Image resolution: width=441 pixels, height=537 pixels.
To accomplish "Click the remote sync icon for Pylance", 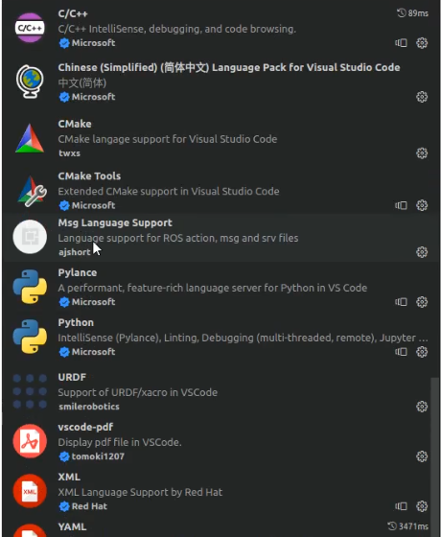I will pyautogui.click(x=401, y=302).
